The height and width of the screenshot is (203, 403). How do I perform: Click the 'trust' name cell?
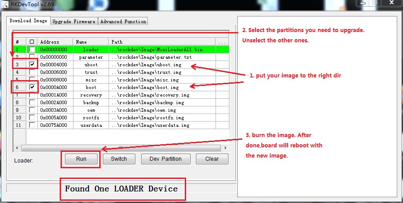[91, 72]
